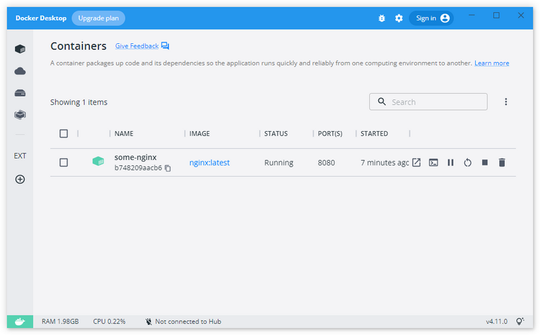Screen dimensions: 540x335
Task: Open the Images cloud icon in the sidebar
Action: tap(20, 71)
